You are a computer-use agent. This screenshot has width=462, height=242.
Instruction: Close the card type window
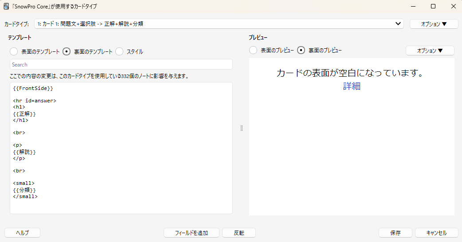pyautogui.click(x=454, y=6)
